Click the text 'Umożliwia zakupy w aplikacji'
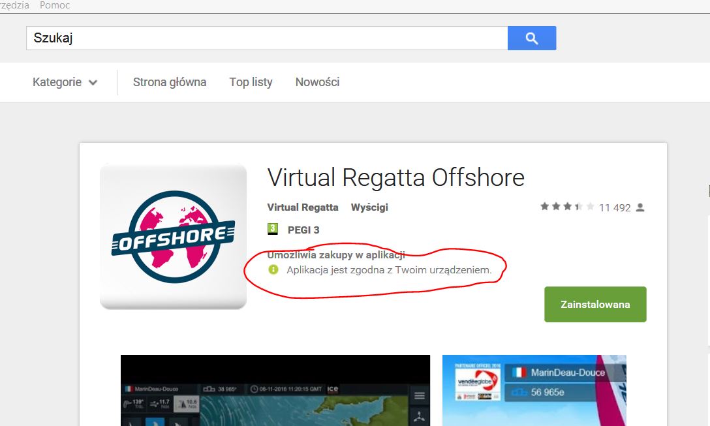 tap(336, 255)
